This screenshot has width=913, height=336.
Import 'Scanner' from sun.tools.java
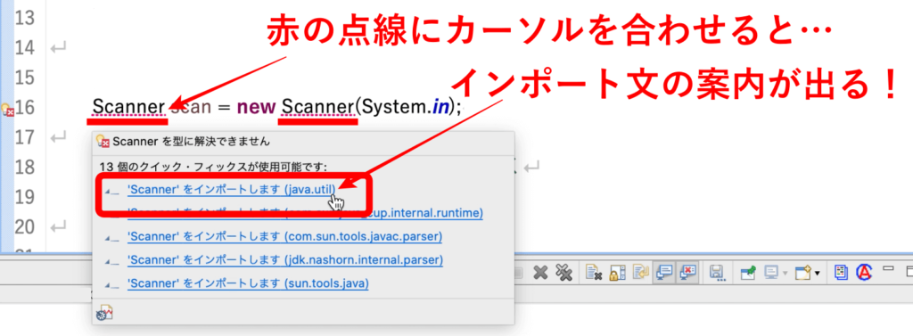[248, 283]
